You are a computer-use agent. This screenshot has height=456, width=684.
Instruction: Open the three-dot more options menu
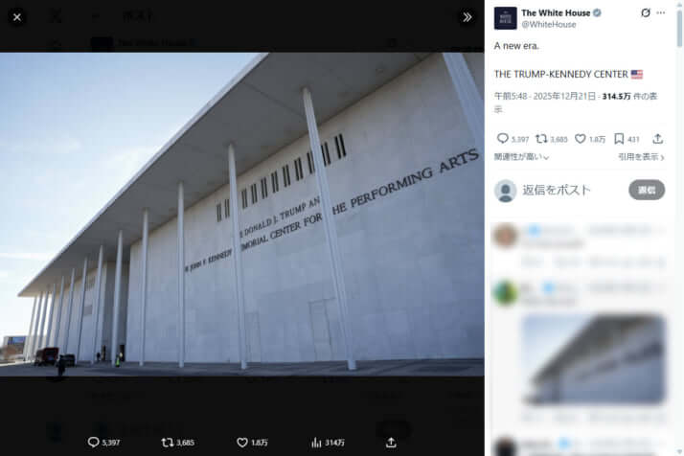(661, 13)
